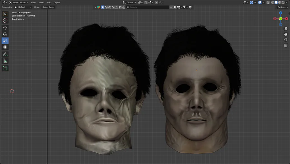The width and height of the screenshot is (290, 164).
Task: Switch to rendered shading
Action: pos(283,2)
